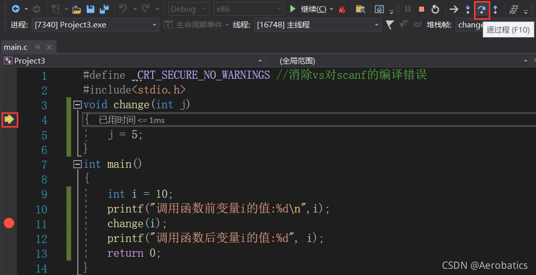Click the Step Over (逐过程) icon
Image resolution: width=536 pixels, height=275 pixels.
482,9
